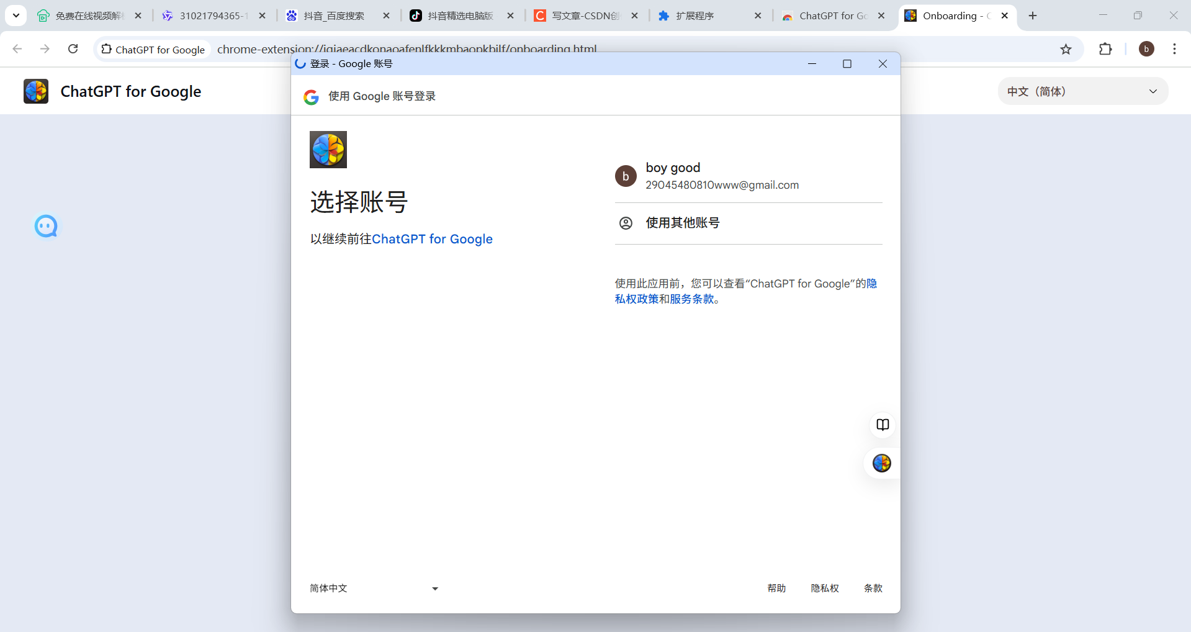Screen dimensions: 1191x632
Task: Maximize the Google sign-in popup window
Action: pos(847,64)
